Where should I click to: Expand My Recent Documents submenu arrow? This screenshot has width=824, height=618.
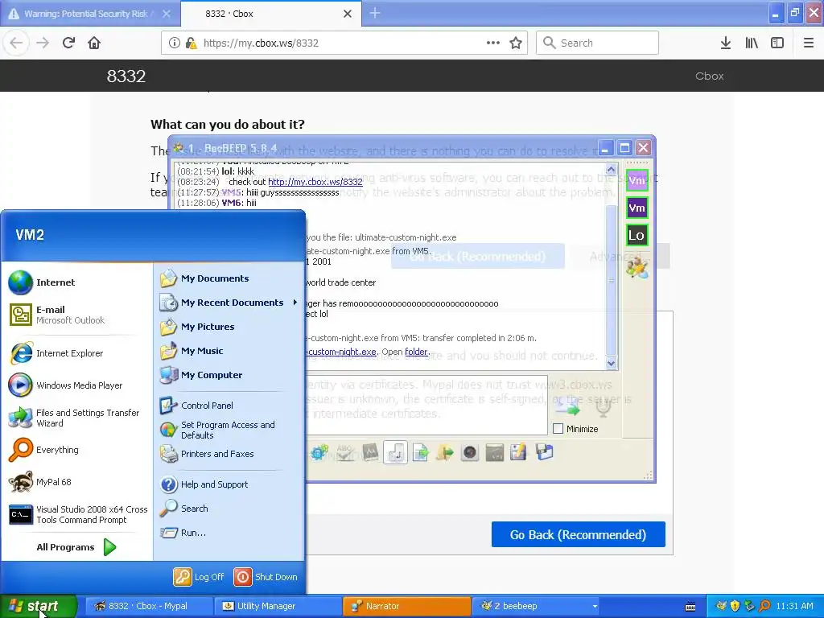295,303
